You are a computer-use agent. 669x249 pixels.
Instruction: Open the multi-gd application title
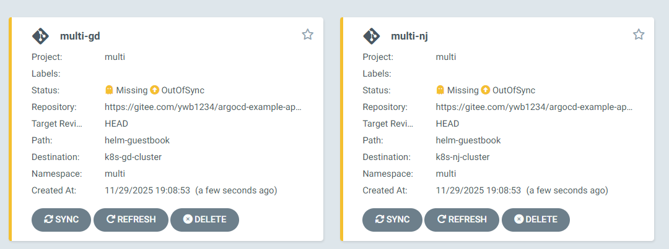click(80, 36)
